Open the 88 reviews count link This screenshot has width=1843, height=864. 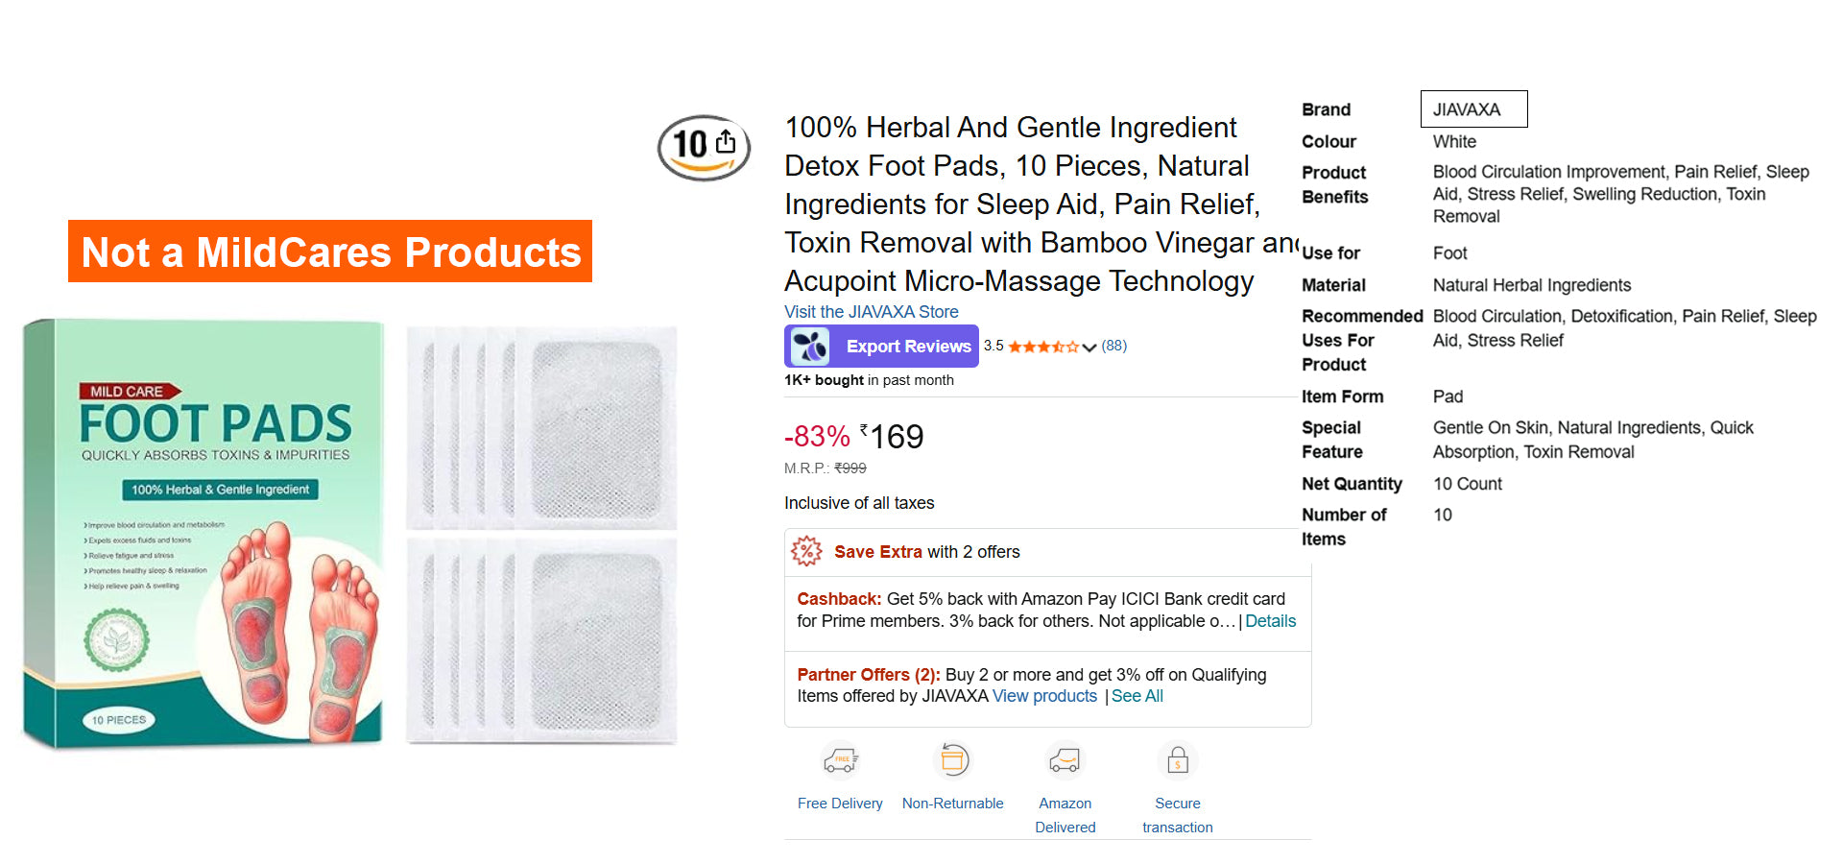(1113, 346)
